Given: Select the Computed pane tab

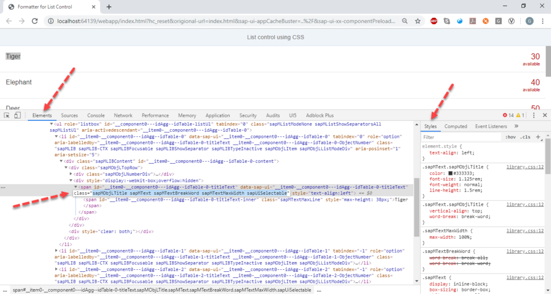Looking at the screenshot, I should [456, 126].
